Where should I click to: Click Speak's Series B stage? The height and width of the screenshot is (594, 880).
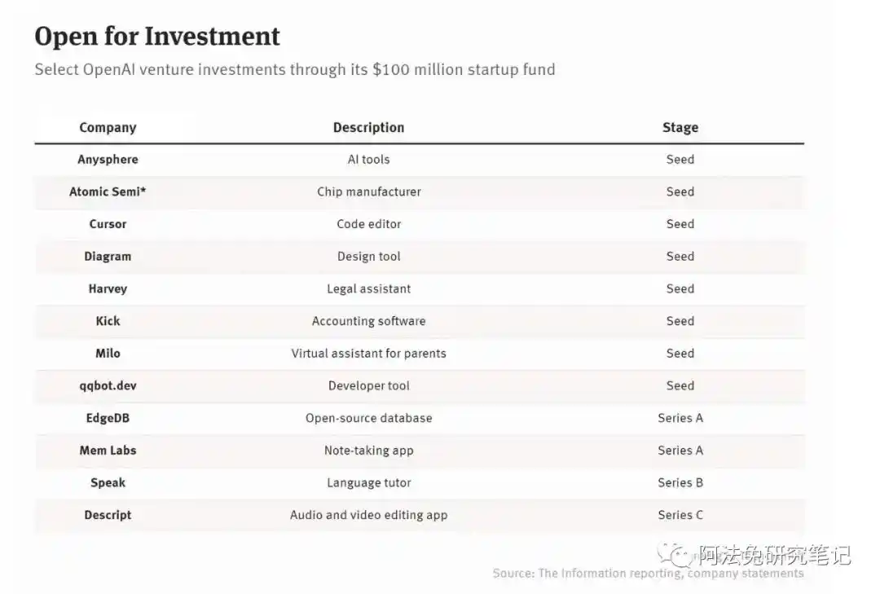point(680,482)
